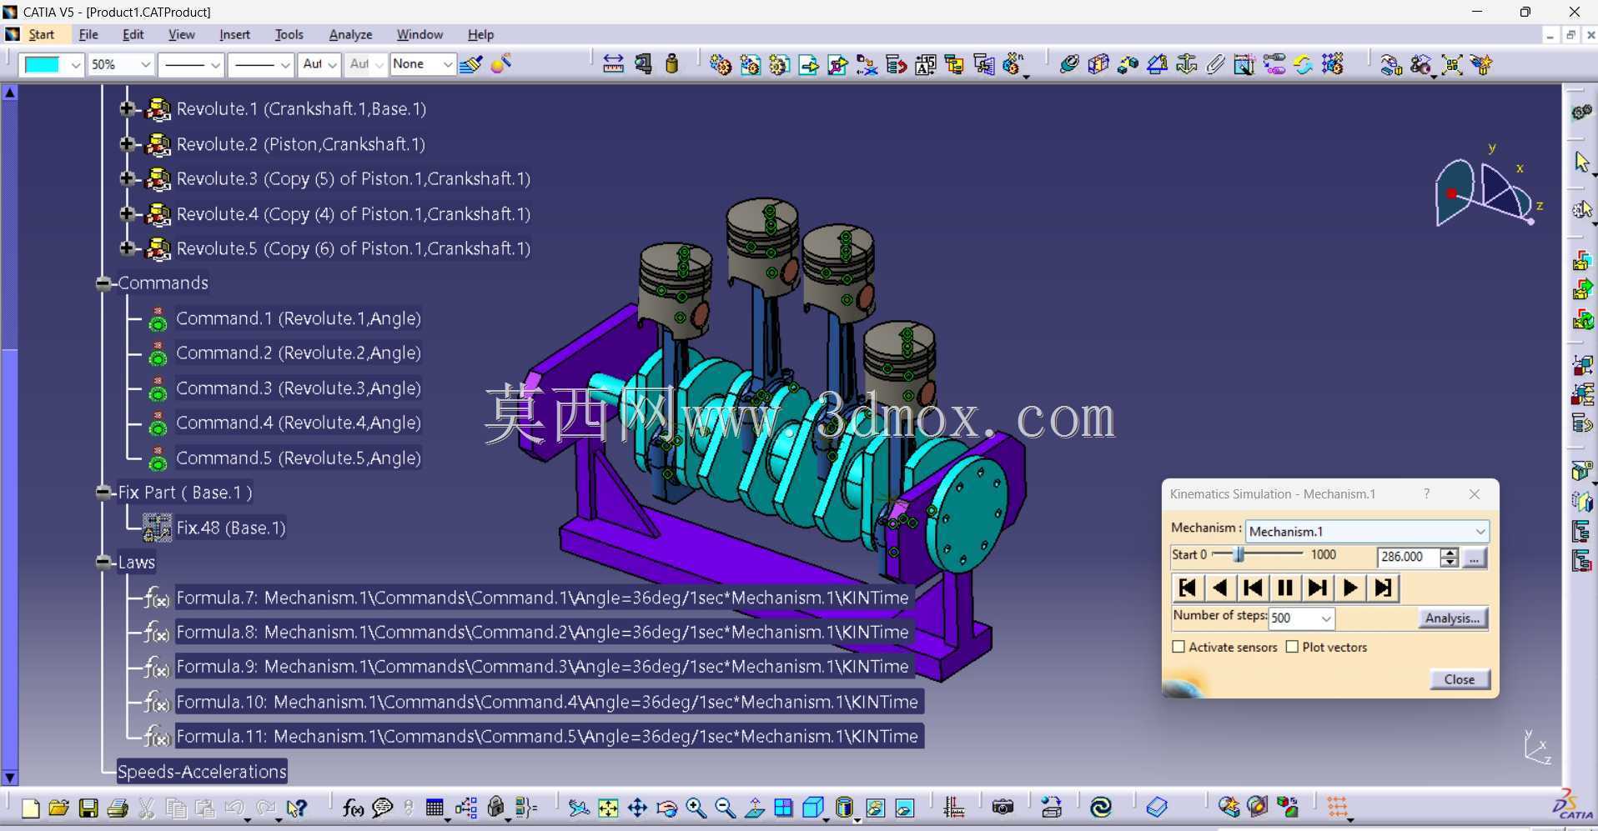Jump the simulation to end

[x=1382, y=588]
